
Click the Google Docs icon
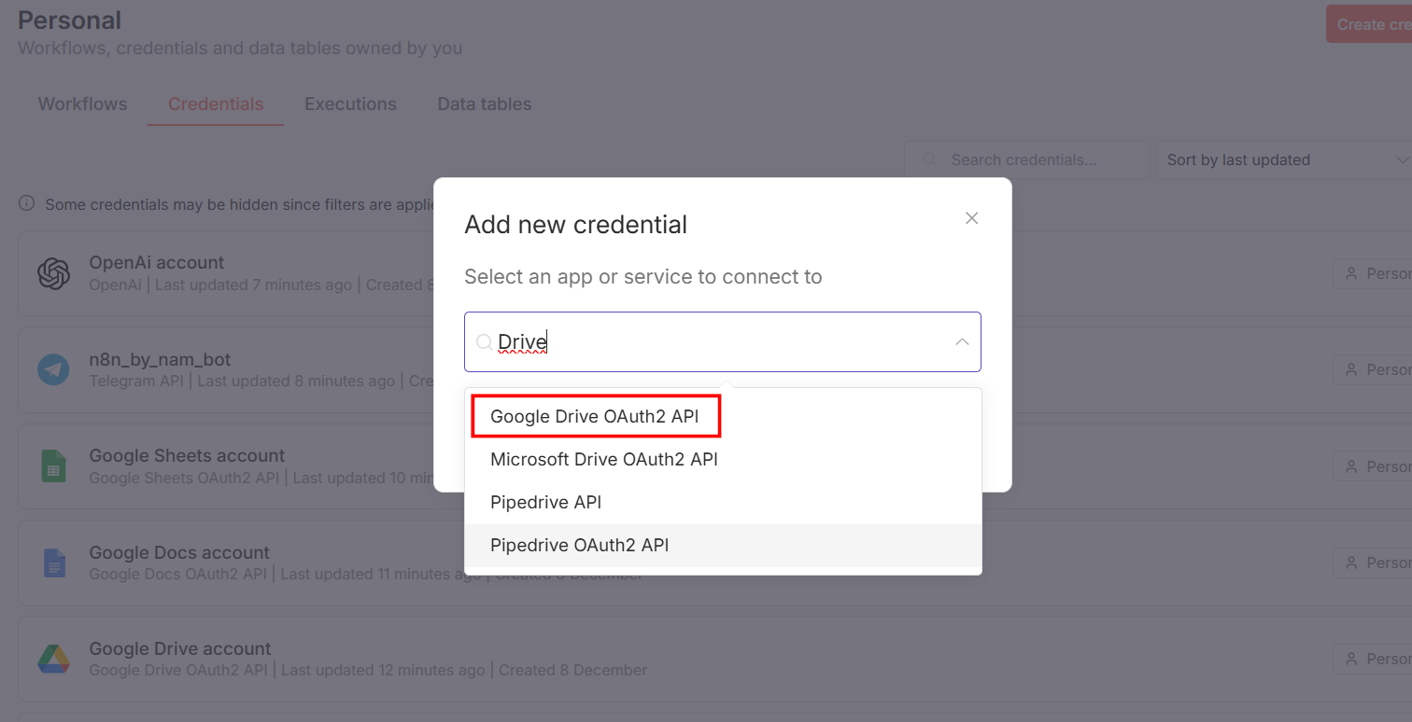[53, 562]
